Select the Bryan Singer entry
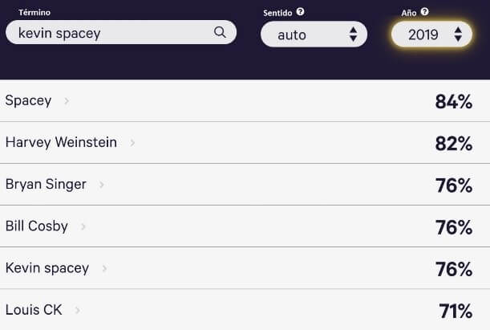Screen dimensions: 490x330 point(46,185)
